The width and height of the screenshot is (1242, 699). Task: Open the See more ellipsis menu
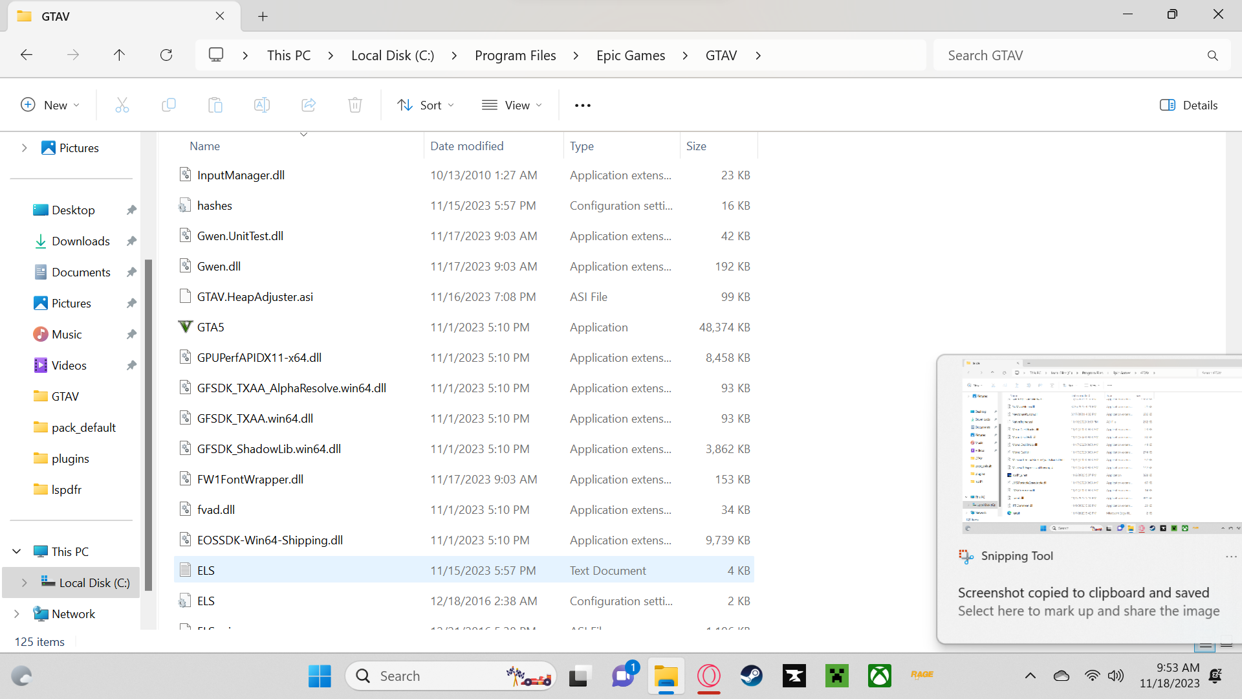582,105
